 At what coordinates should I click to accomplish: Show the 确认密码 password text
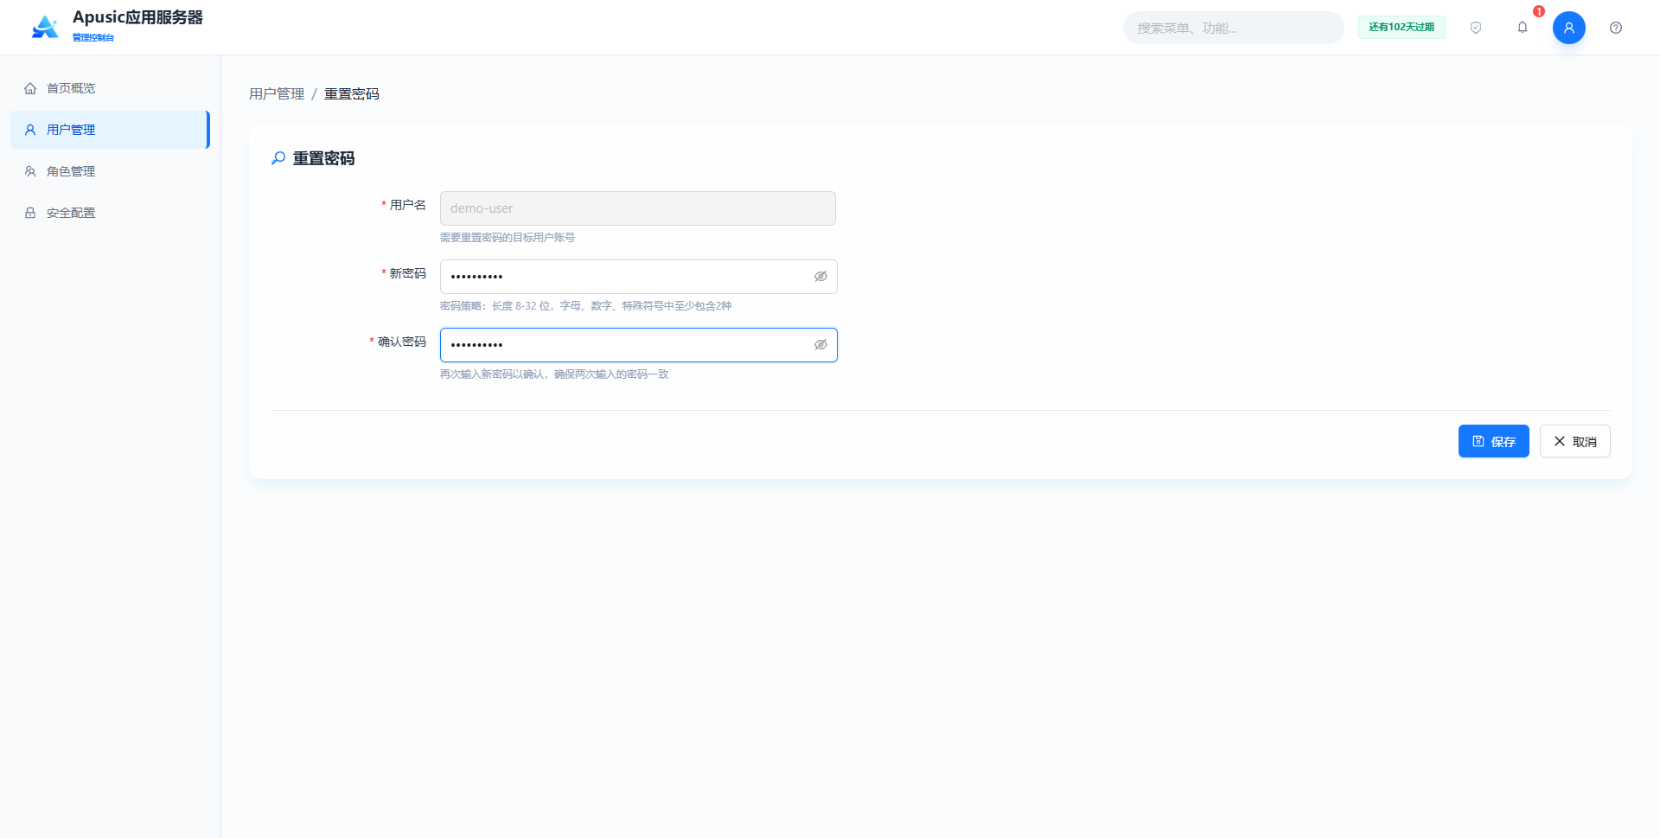[820, 345]
